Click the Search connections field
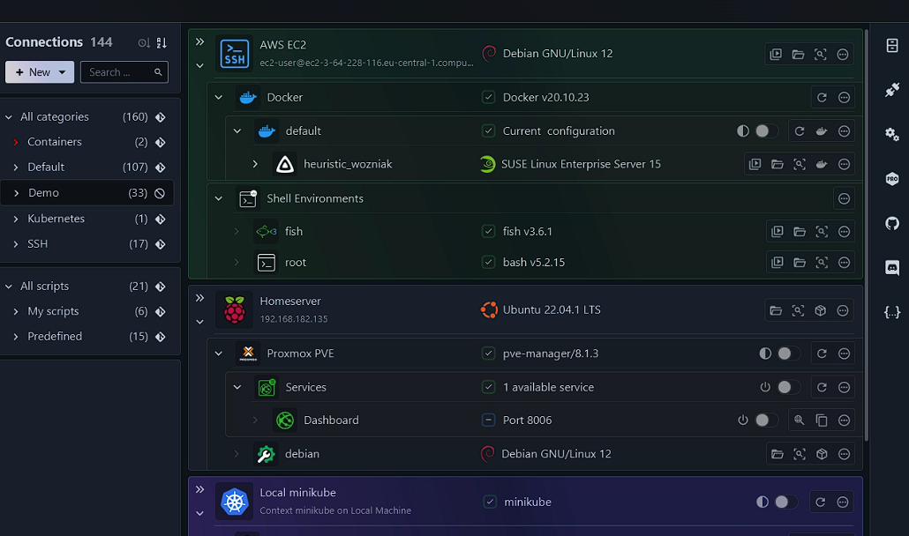The image size is (909, 536). pyautogui.click(x=124, y=72)
